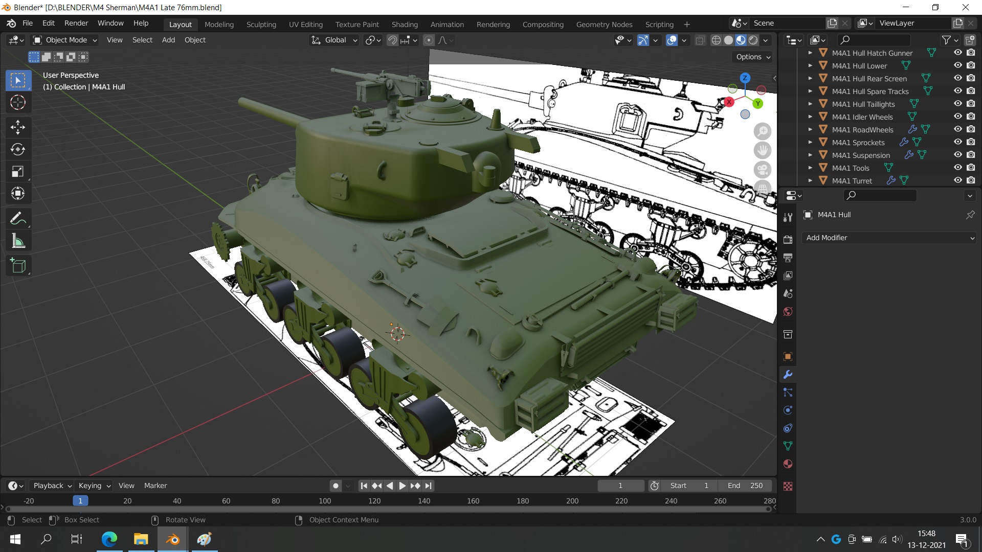The image size is (982, 552).
Task: Switch to wireframe viewport shading
Action: coord(716,40)
